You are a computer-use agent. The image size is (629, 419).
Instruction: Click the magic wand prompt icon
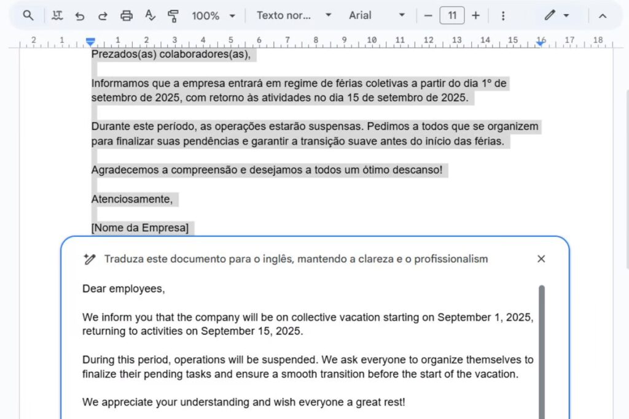tap(90, 259)
